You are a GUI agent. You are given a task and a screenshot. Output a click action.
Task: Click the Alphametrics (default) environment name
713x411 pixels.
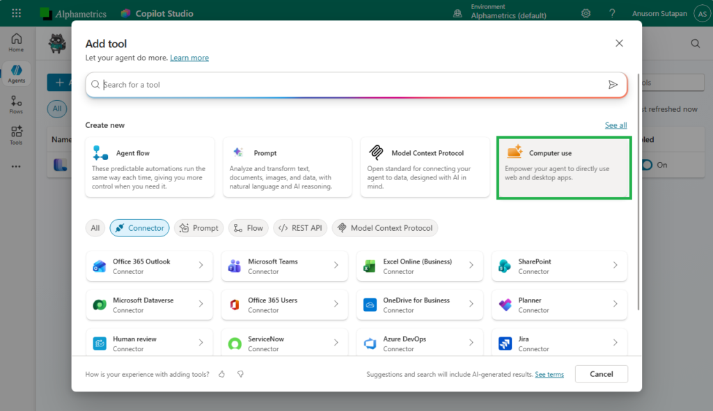[x=508, y=15]
